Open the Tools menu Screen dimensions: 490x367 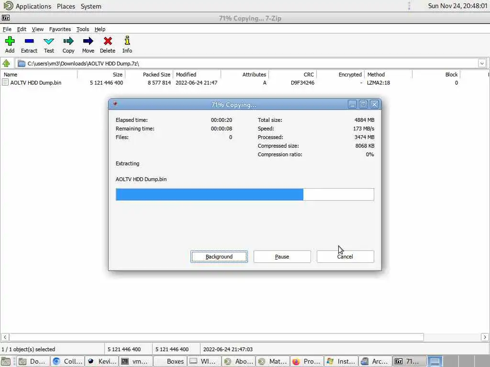pyautogui.click(x=82, y=29)
